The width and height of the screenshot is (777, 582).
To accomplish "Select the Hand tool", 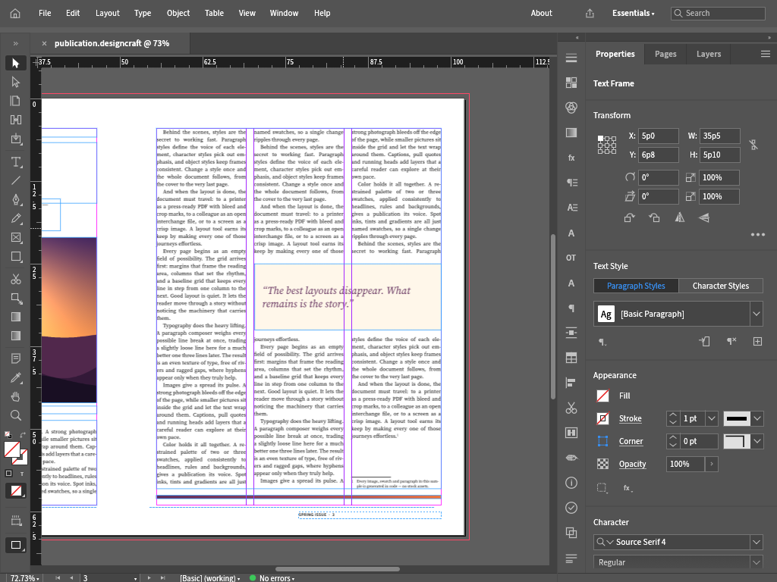I will click(x=15, y=396).
